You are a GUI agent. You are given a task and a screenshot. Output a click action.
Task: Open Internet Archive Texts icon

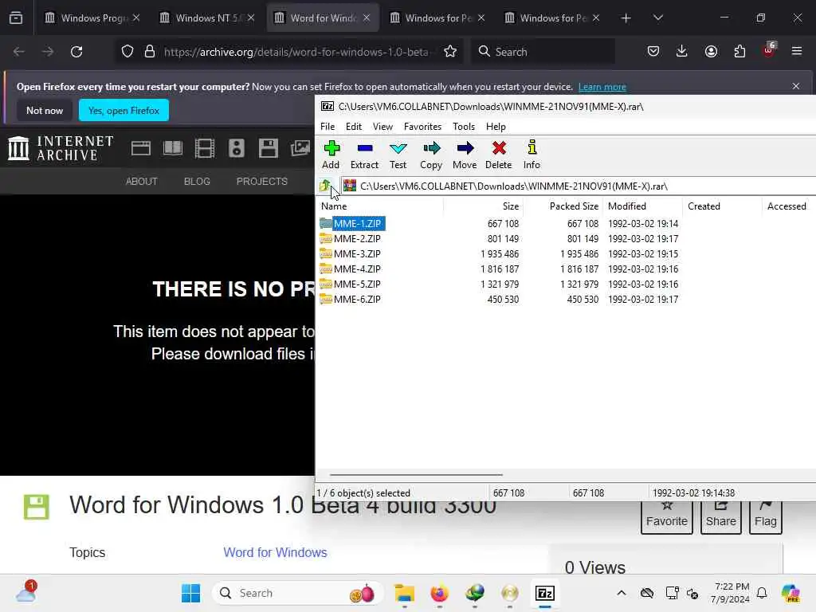(173, 148)
